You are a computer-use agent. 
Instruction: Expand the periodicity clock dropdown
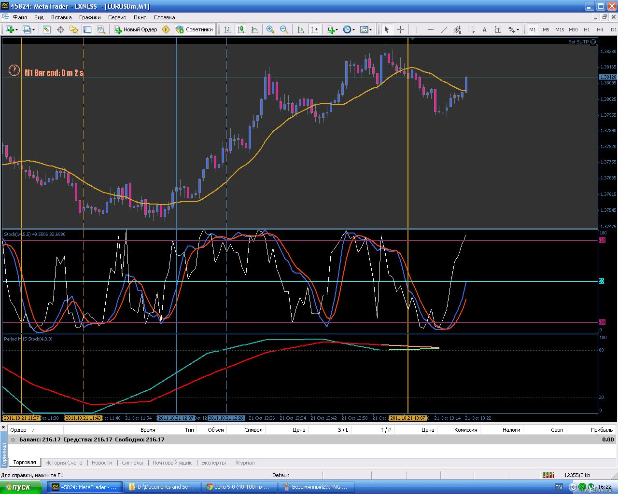(x=353, y=29)
